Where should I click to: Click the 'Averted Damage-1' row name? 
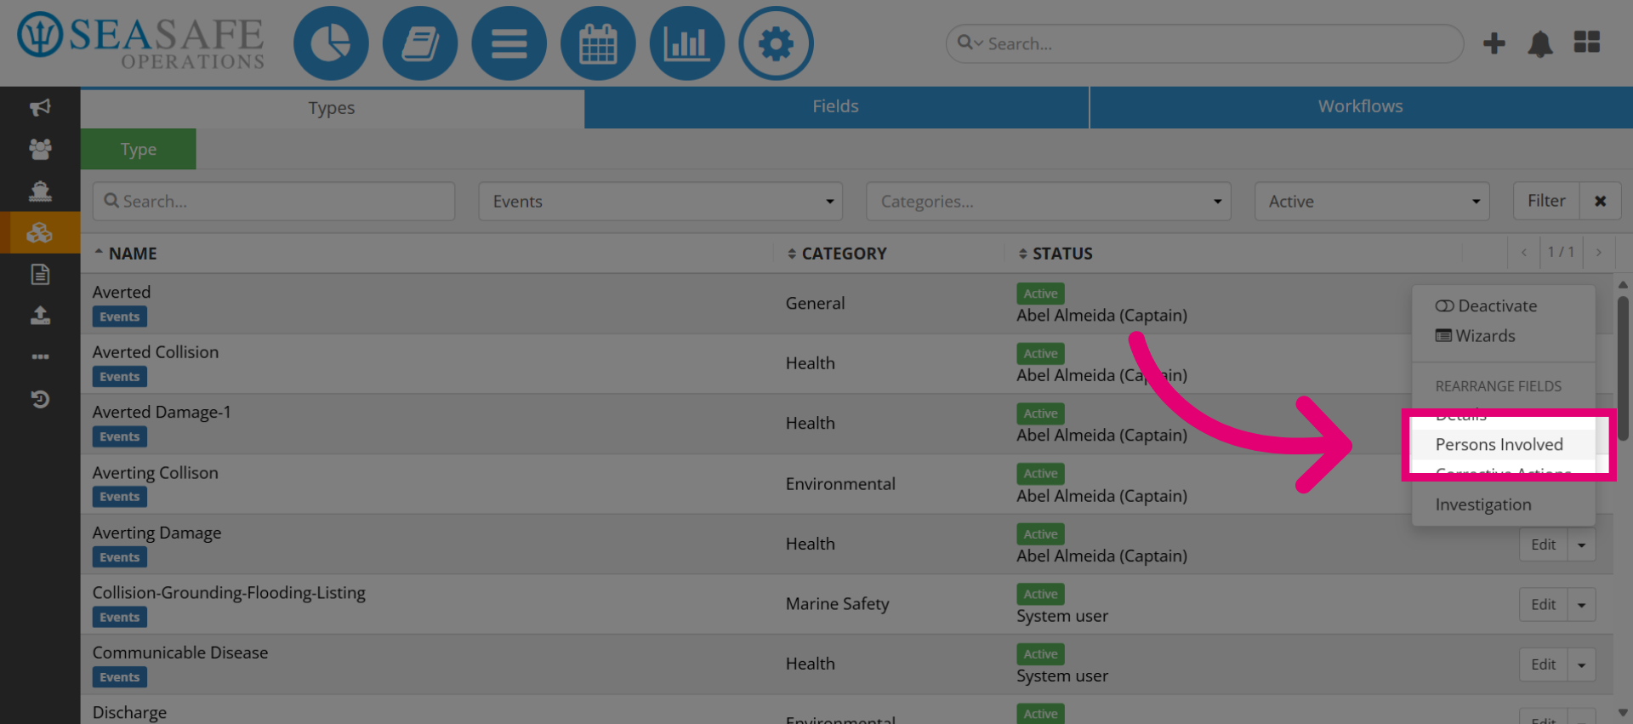(x=162, y=413)
